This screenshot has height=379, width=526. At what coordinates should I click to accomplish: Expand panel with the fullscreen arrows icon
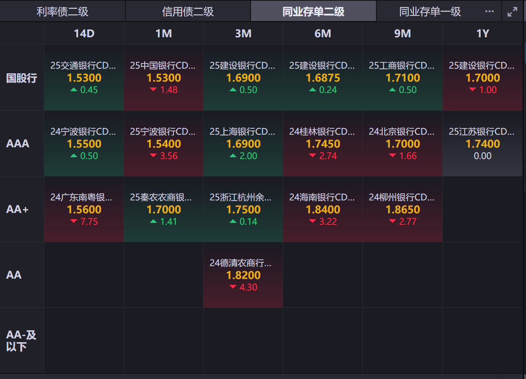tap(512, 12)
